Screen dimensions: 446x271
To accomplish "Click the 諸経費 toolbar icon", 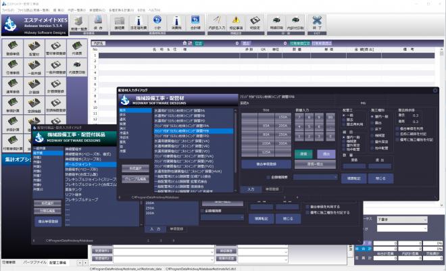I will point(120,23).
